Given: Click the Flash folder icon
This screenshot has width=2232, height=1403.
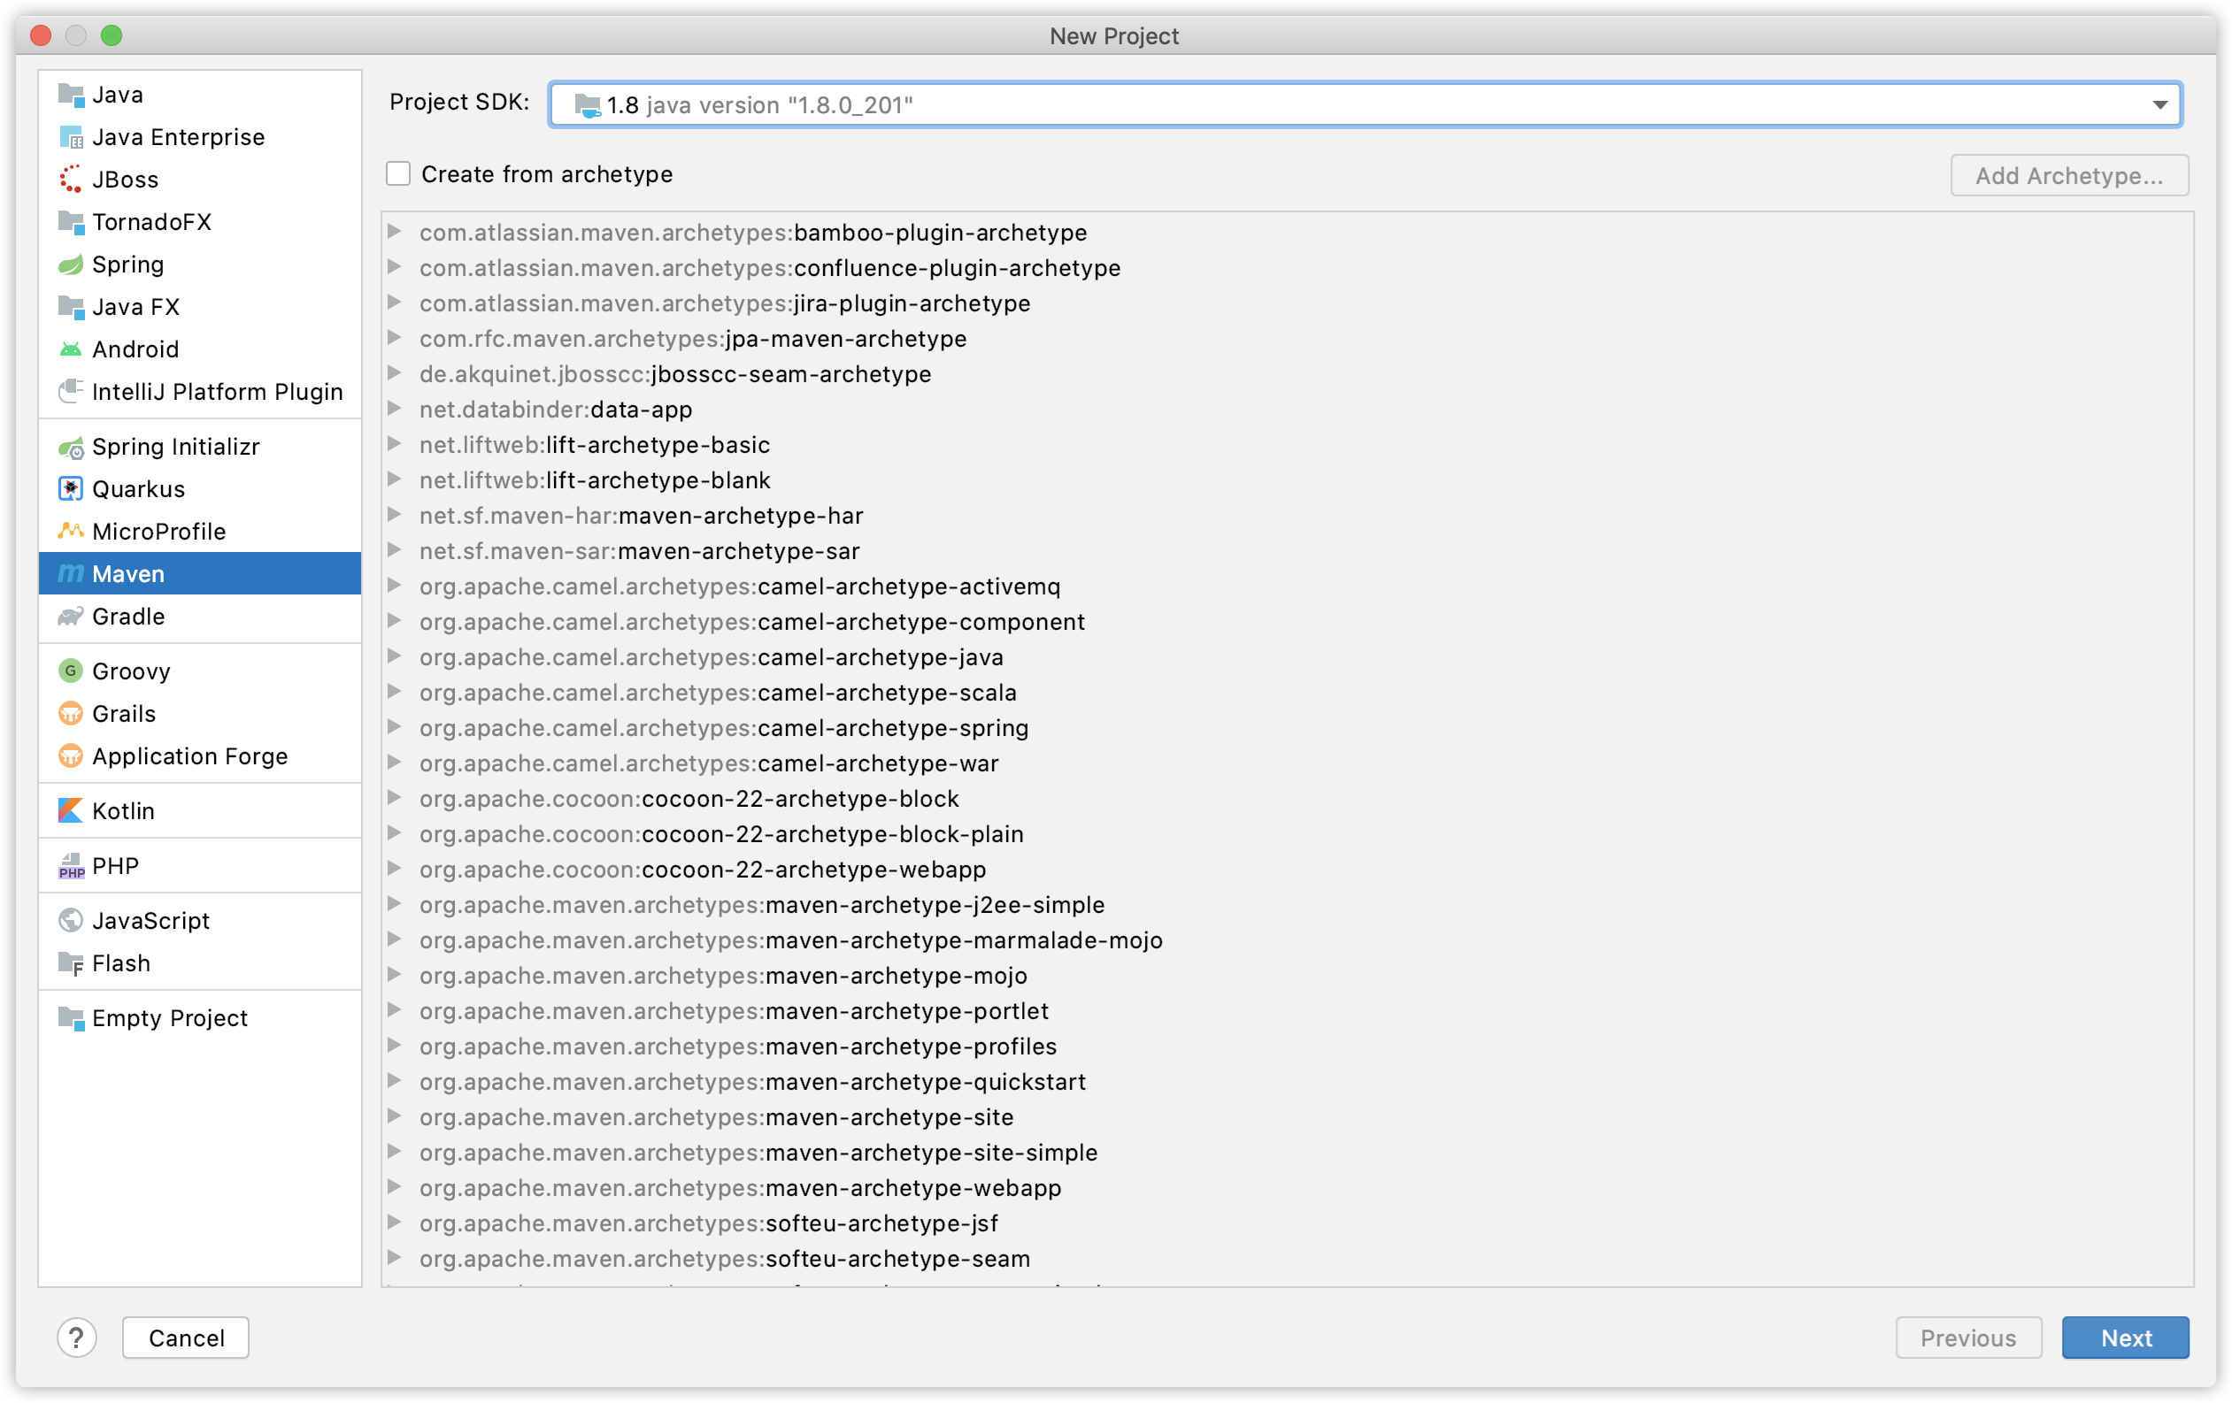Looking at the screenshot, I should [x=72, y=963].
